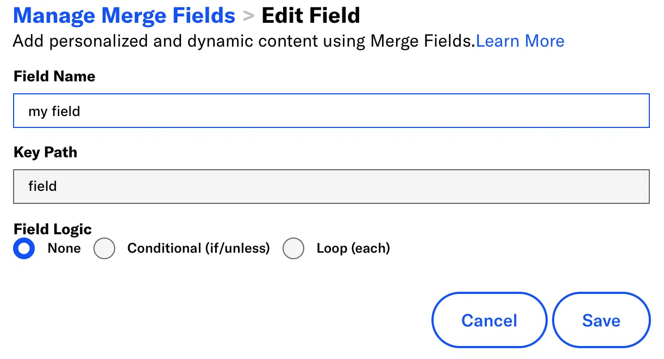Pick the Loop (each) radio circle
Screen dimensions: 664x359
(293, 249)
